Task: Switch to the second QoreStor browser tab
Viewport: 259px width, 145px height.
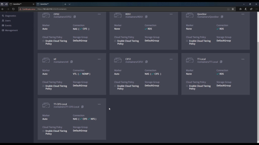Action: pyautogui.click(x=49, y=4)
